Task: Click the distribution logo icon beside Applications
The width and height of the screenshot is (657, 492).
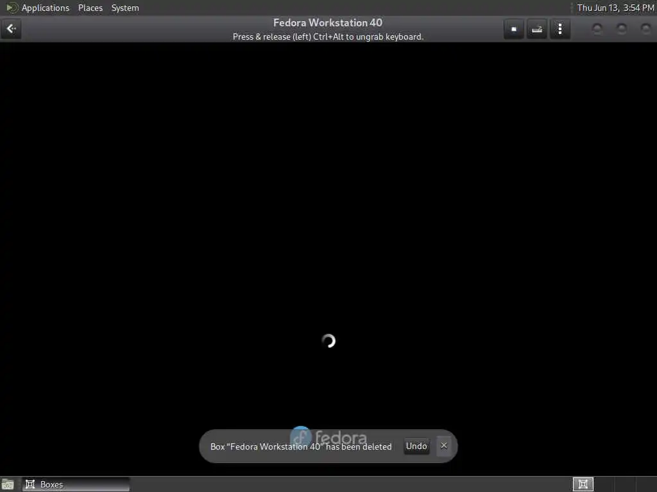Action: coord(12,8)
